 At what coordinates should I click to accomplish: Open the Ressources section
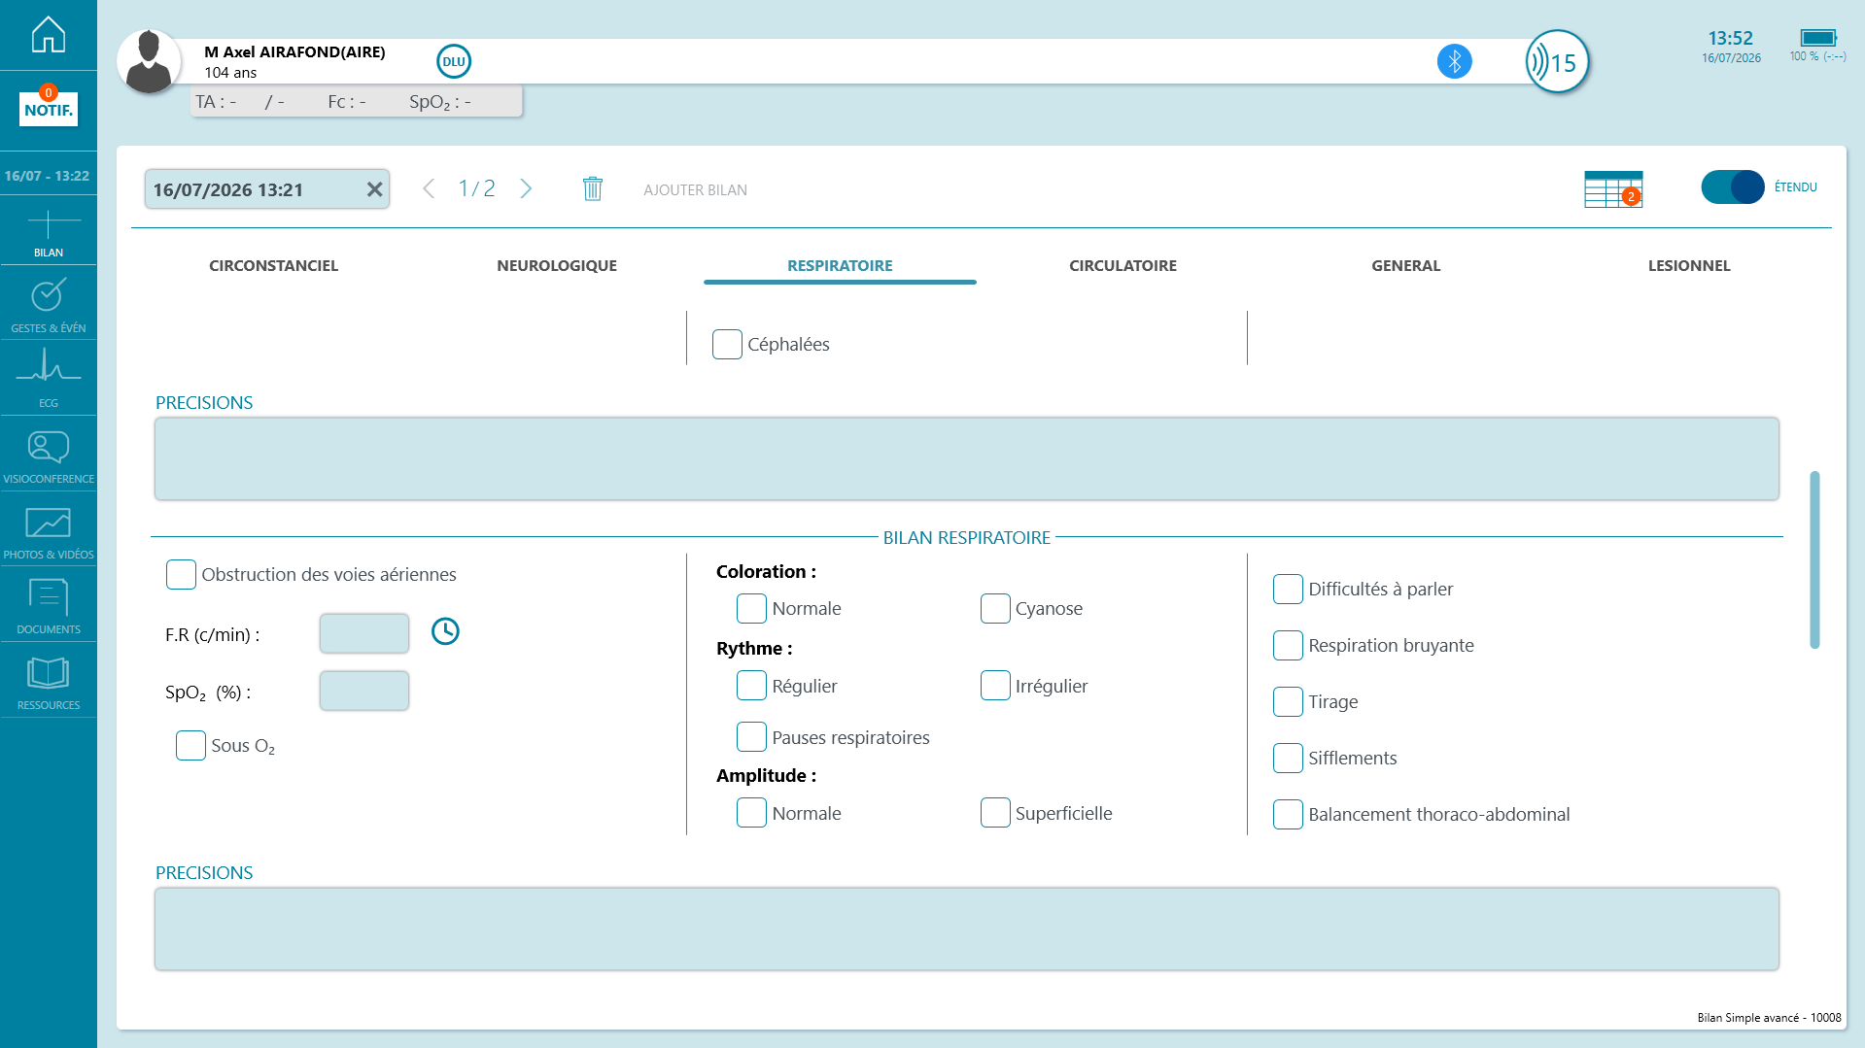(49, 682)
